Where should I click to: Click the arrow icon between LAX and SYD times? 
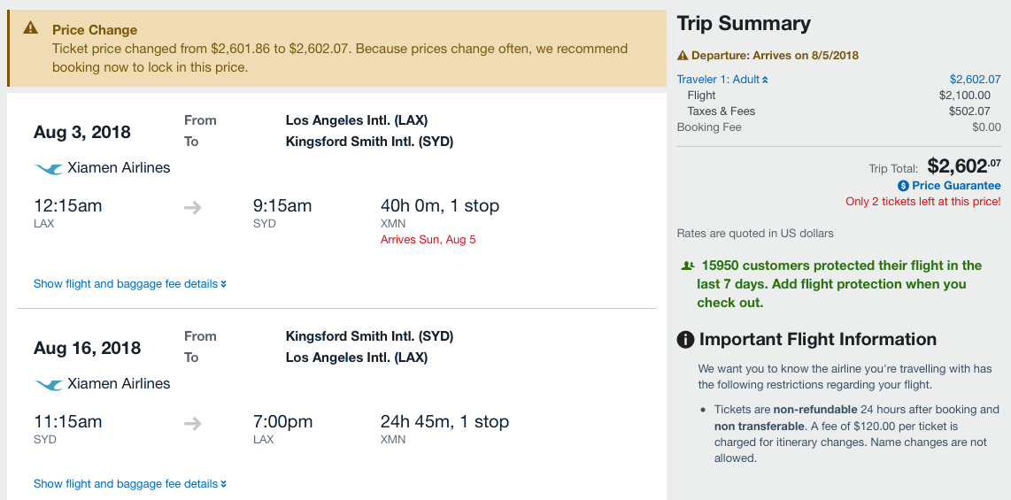coord(193,207)
